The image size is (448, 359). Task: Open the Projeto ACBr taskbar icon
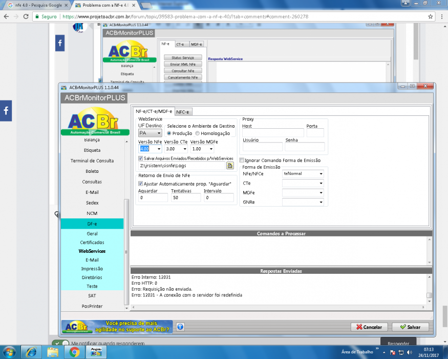click(x=96, y=352)
